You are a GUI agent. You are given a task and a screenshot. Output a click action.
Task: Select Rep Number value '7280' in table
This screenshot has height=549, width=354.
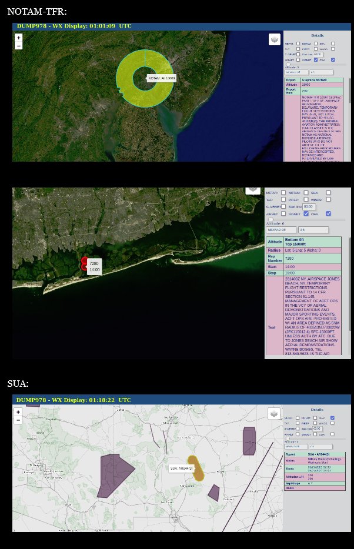coord(312,259)
